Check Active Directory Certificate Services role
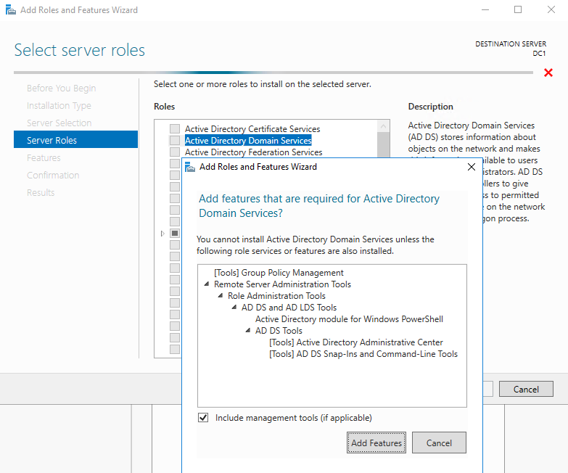The image size is (568, 473). (x=175, y=129)
